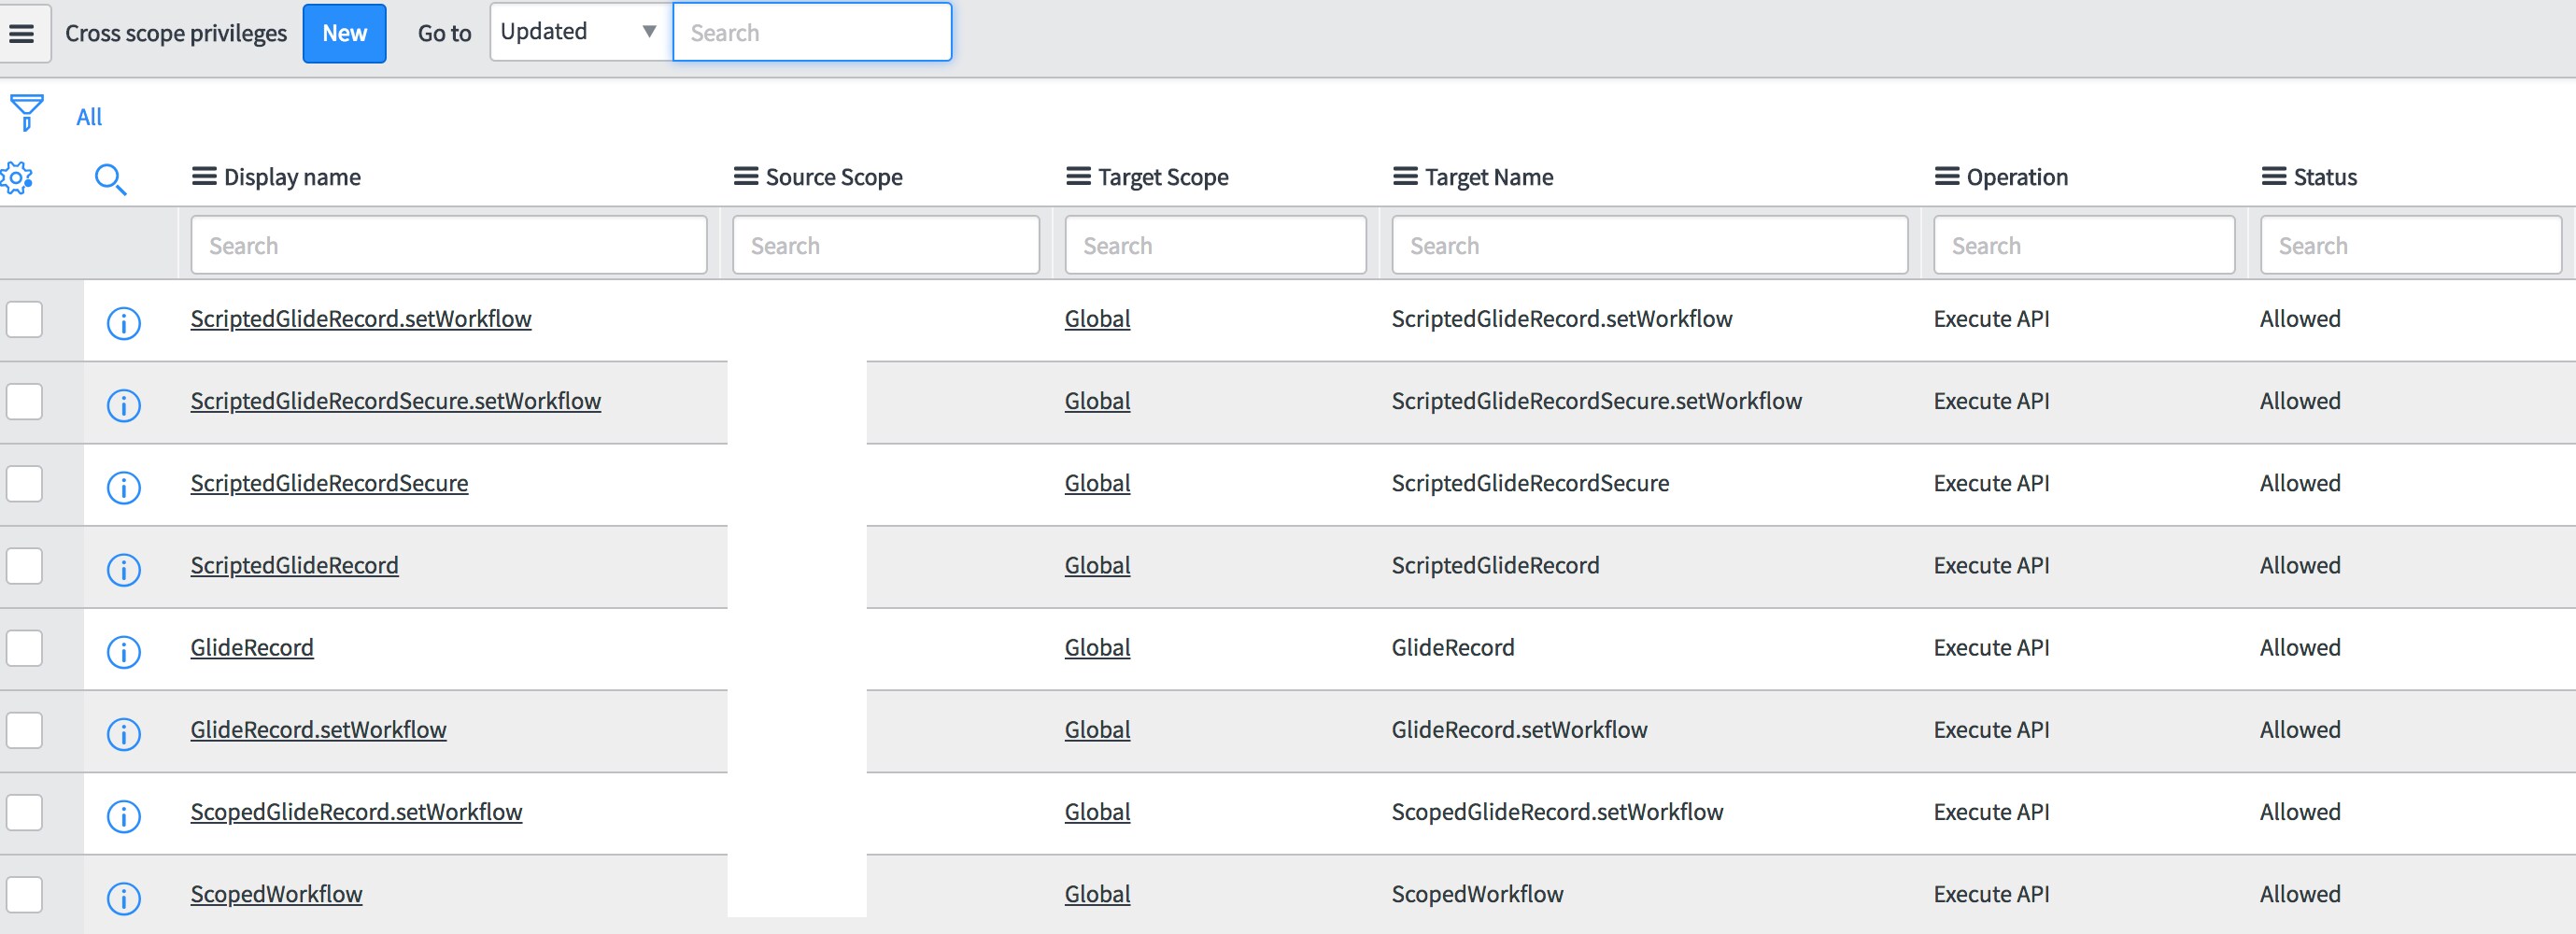Open the ScriptedGlideRecord display name link

coord(294,566)
